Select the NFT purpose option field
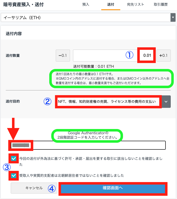 [x=108, y=102]
